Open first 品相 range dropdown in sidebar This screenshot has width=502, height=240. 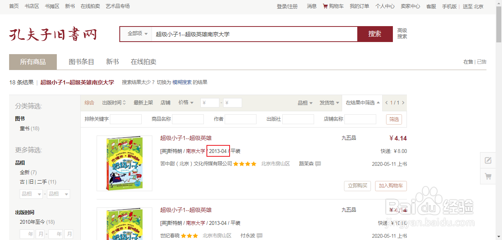(31, 194)
